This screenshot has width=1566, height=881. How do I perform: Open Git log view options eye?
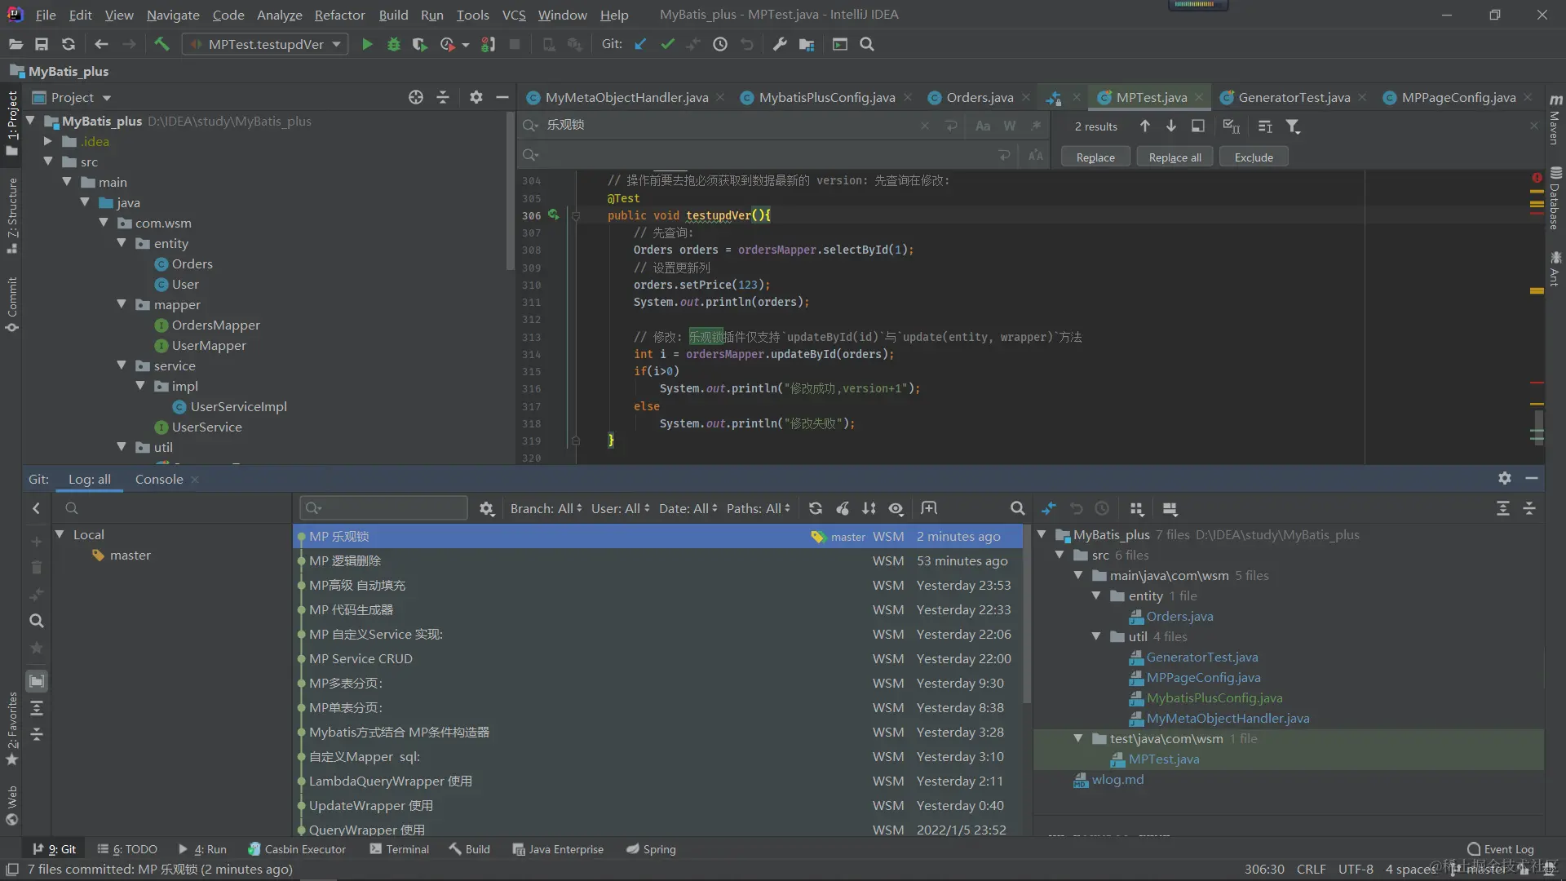[x=896, y=509]
